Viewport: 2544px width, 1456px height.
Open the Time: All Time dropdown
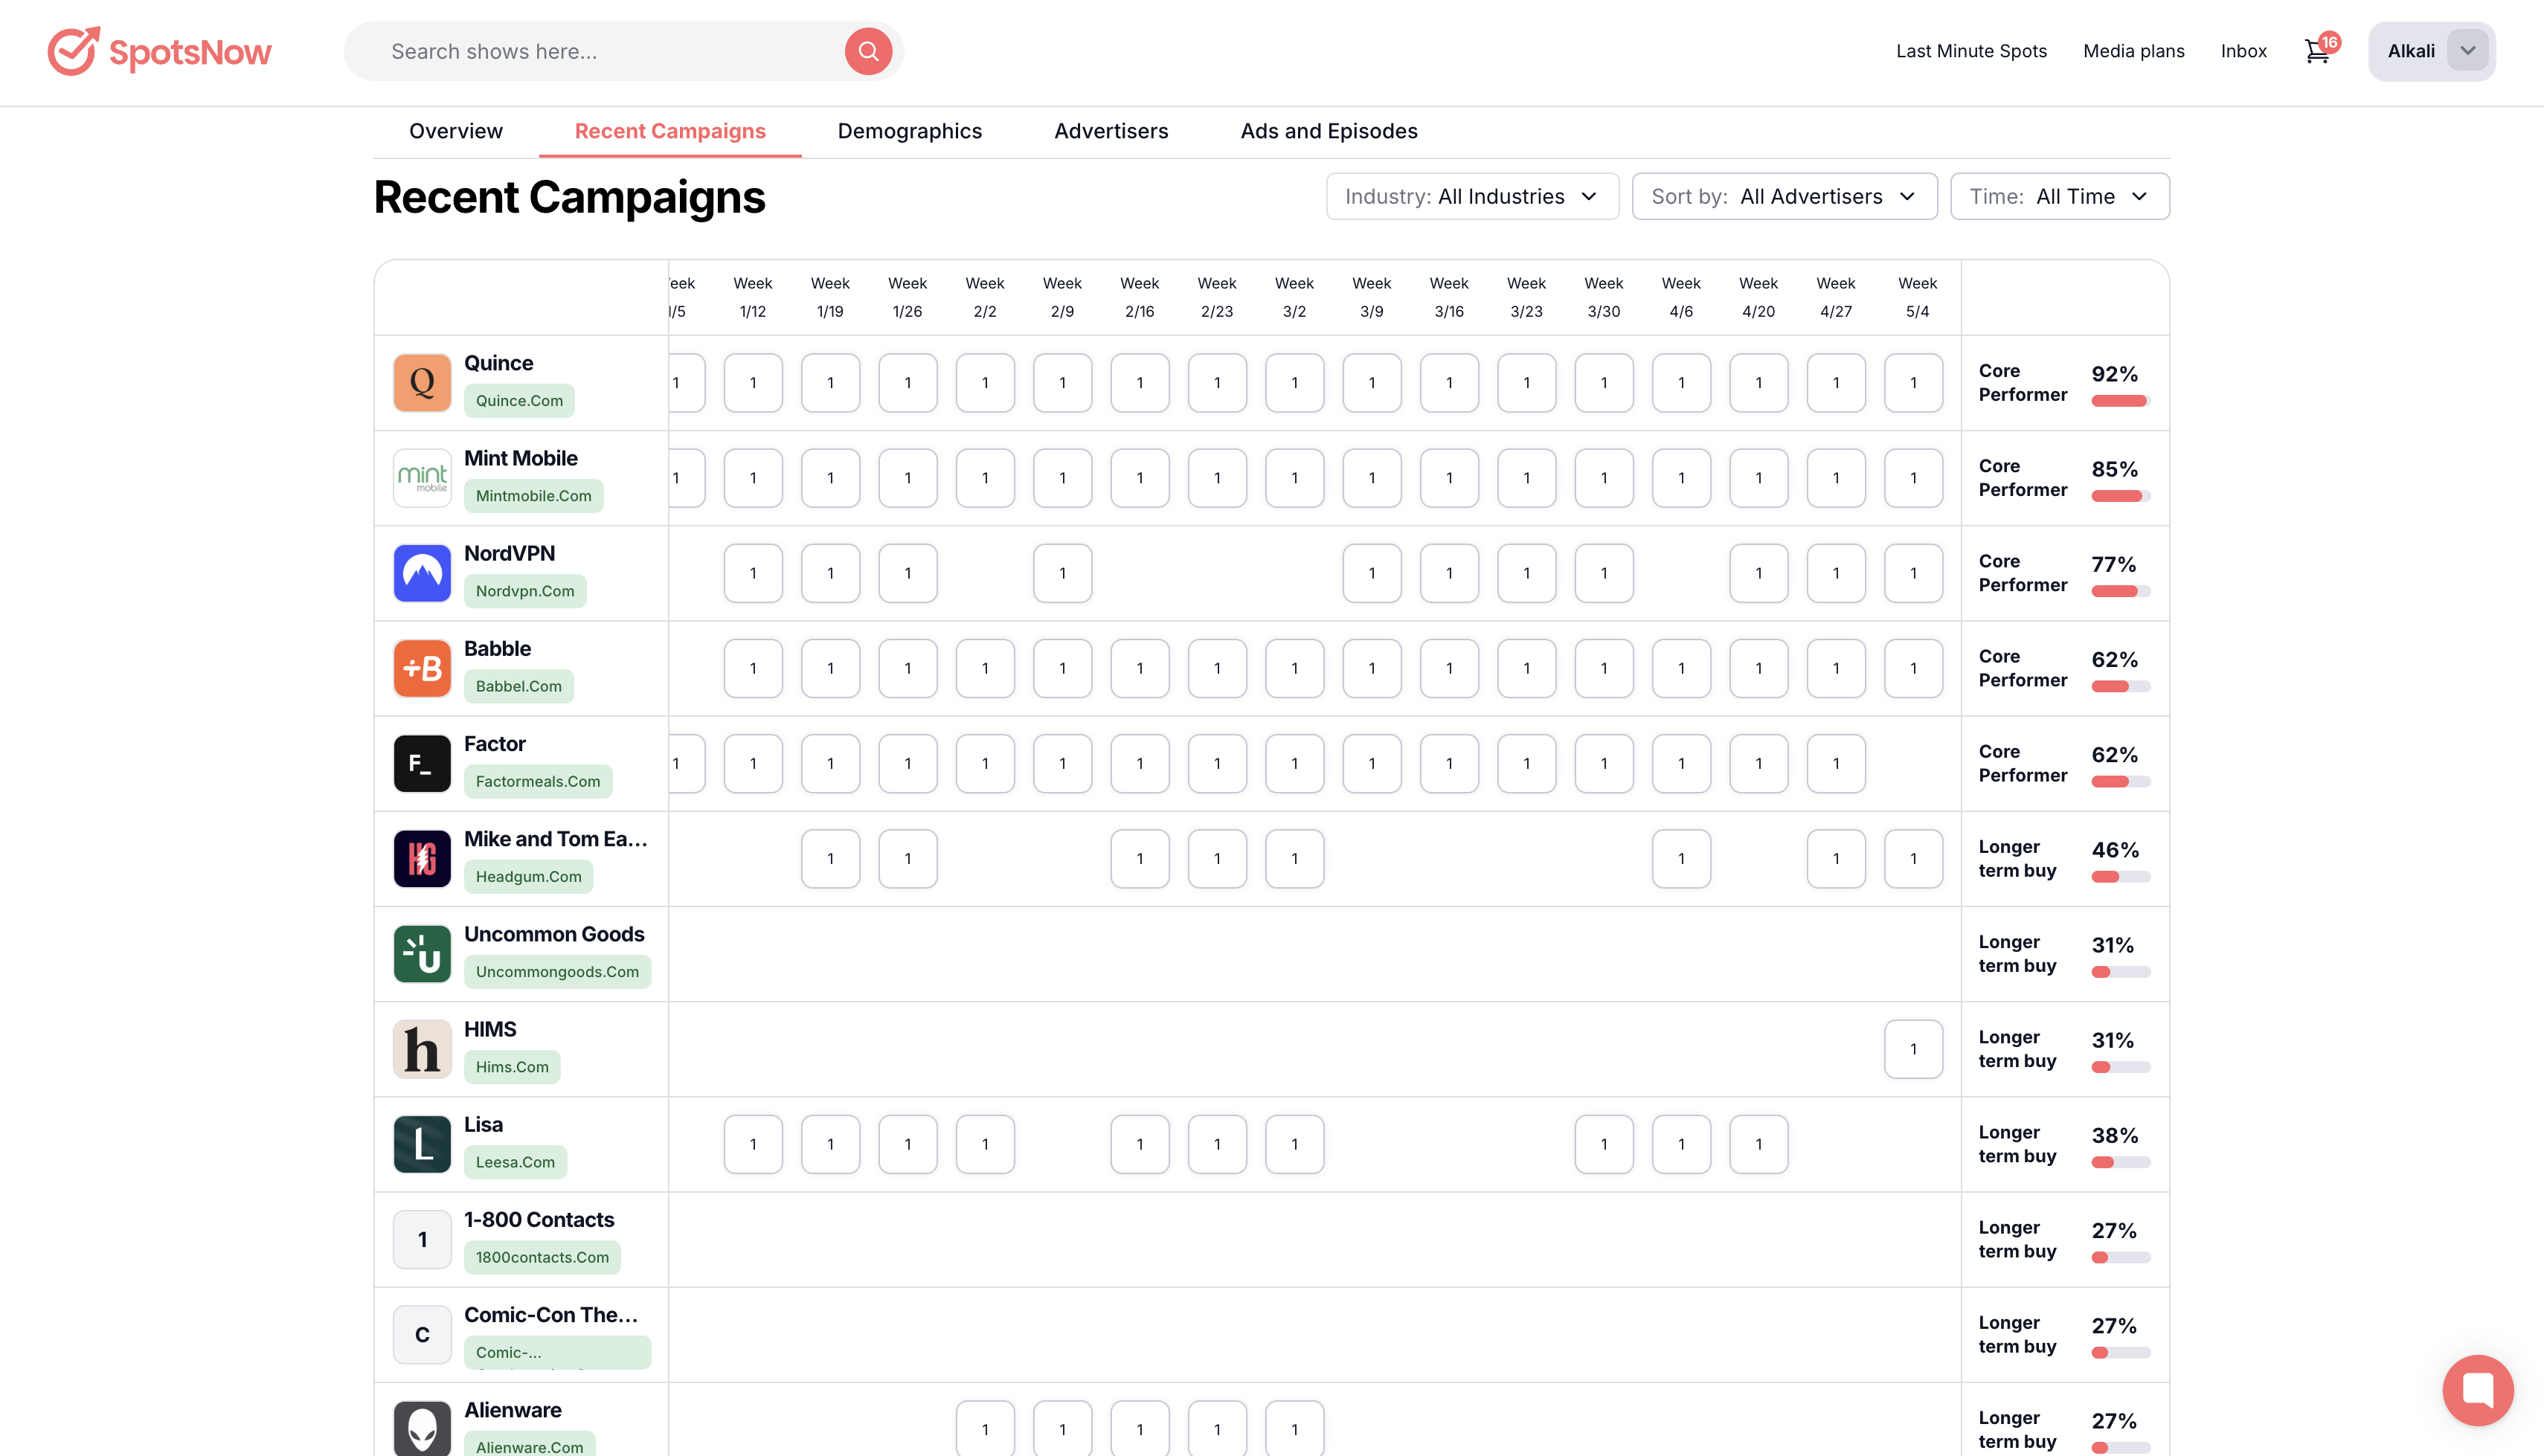pos(2059,196)
